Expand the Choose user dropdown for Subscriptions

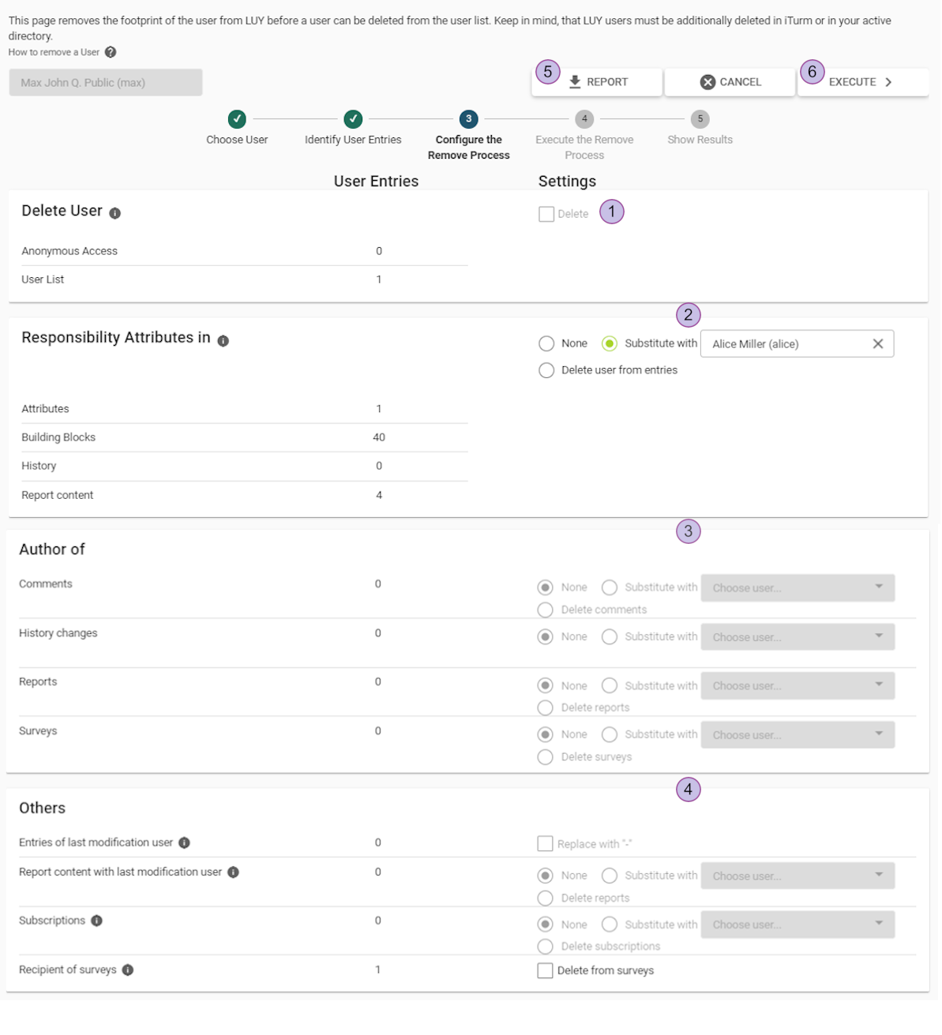[798, 924]
